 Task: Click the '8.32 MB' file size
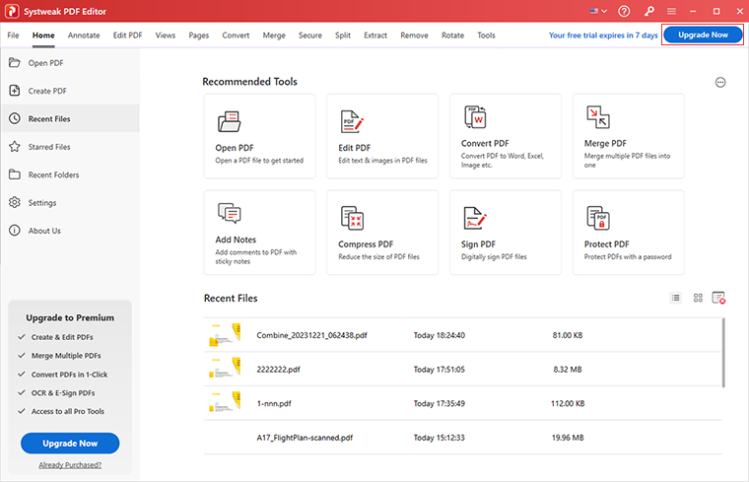[x=568, y=370]
